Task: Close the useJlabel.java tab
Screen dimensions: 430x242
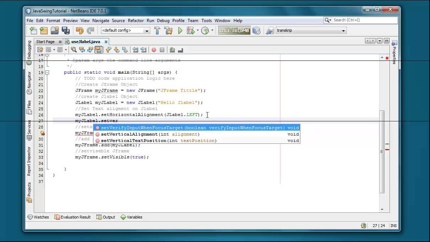Action: pyautogui.click(x=106, y=42)
